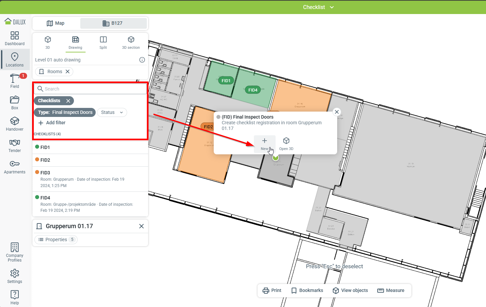The height and width of the screenshot is (307, 486).
Task: Open the Field module icon
Action: [x=15, y=81]
